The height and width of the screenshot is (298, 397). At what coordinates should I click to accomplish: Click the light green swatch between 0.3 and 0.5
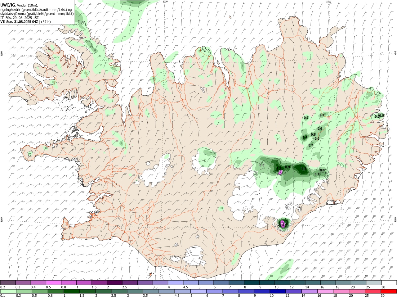click(23, 291)
